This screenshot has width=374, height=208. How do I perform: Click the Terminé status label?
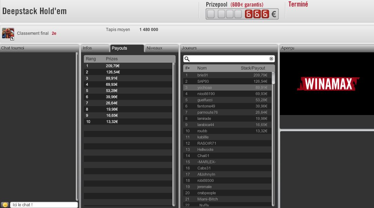(298, 4)
